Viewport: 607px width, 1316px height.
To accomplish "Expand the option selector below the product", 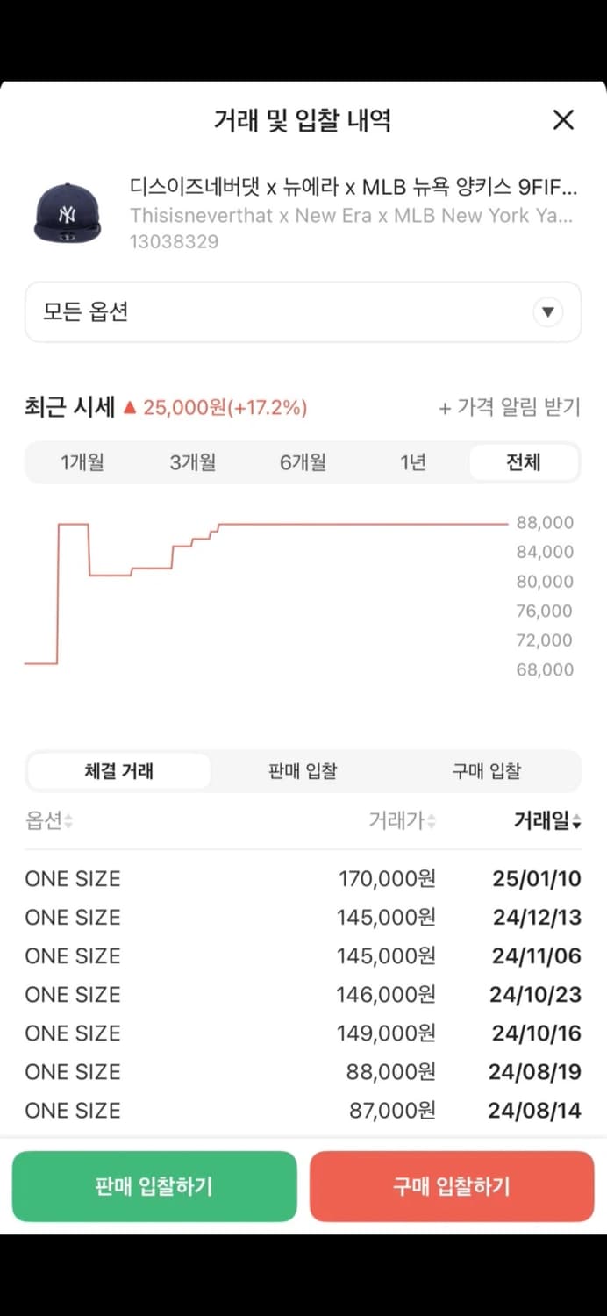I will pos(303,311).
